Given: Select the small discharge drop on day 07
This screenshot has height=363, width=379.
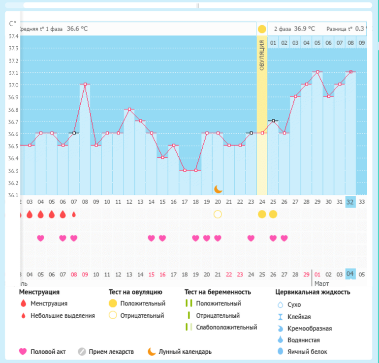Looking at the screenshot, I should 74,214.
